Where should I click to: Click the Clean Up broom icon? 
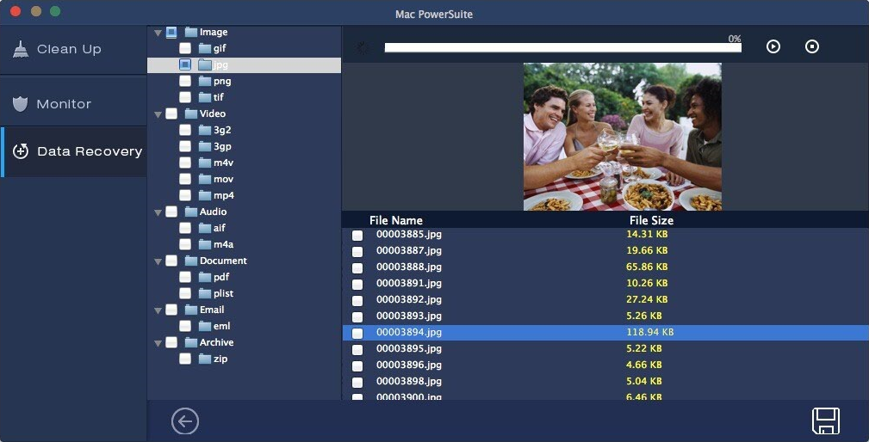pos(21,49)
